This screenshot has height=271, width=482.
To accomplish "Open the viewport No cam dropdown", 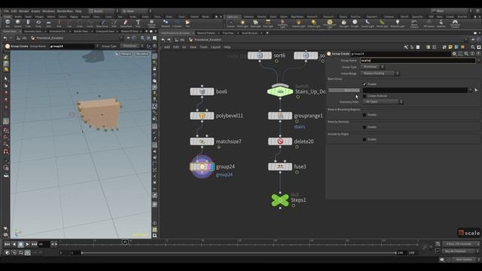I will coord(142,53).
